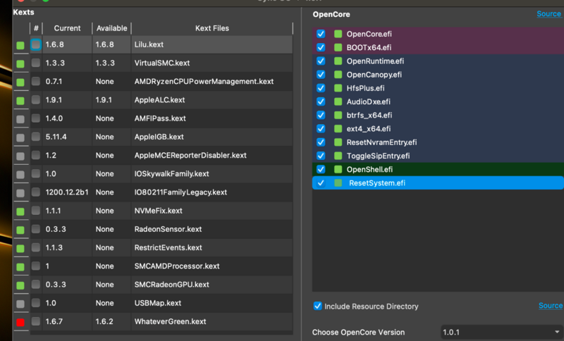This screenshot has height=341, width=564.
Task: Click status square beside AMDRyzenCPUPowerManagement.kext
Action: point(20,82)
